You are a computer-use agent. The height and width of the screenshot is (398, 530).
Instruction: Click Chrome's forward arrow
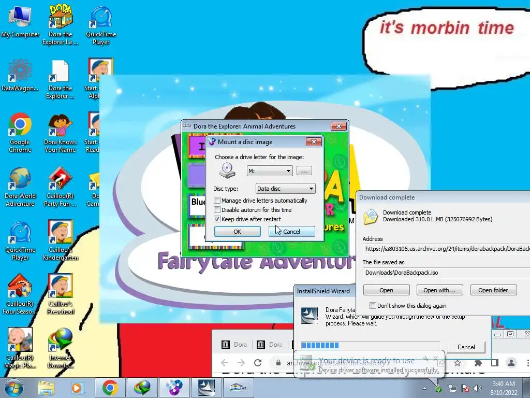(x=241, y=363)
